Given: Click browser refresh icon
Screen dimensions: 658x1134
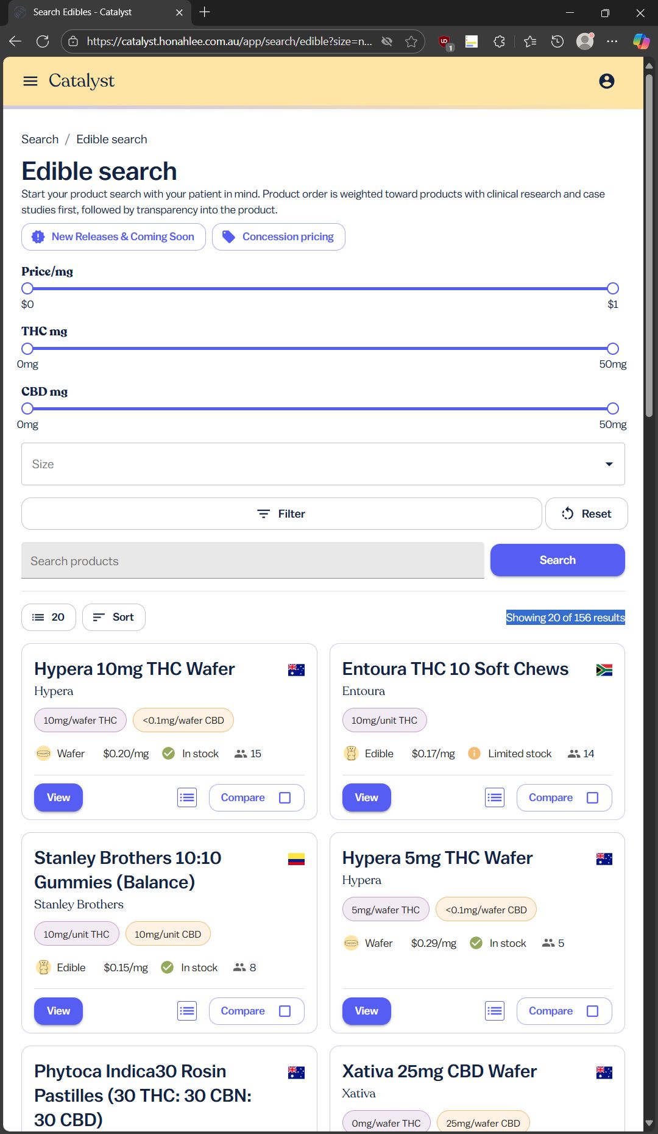Looking at the screenshot, I should pyautogui.click(x=43, y=41).
